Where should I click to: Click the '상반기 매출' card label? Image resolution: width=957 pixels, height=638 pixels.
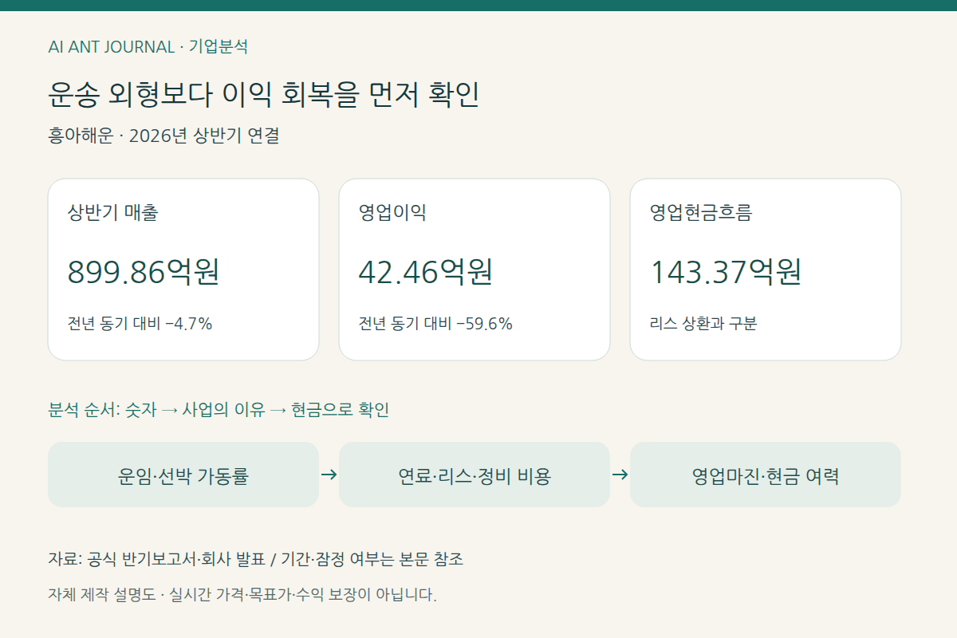pos(112,213)
